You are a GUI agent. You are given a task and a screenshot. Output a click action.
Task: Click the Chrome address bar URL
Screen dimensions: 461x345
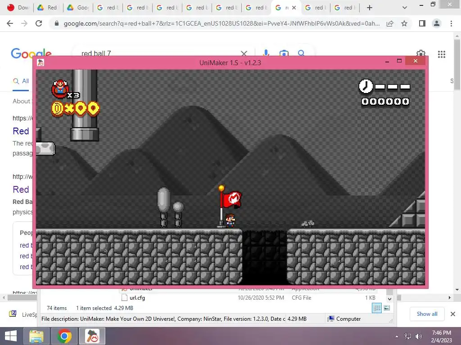click(x=221, y=23)
